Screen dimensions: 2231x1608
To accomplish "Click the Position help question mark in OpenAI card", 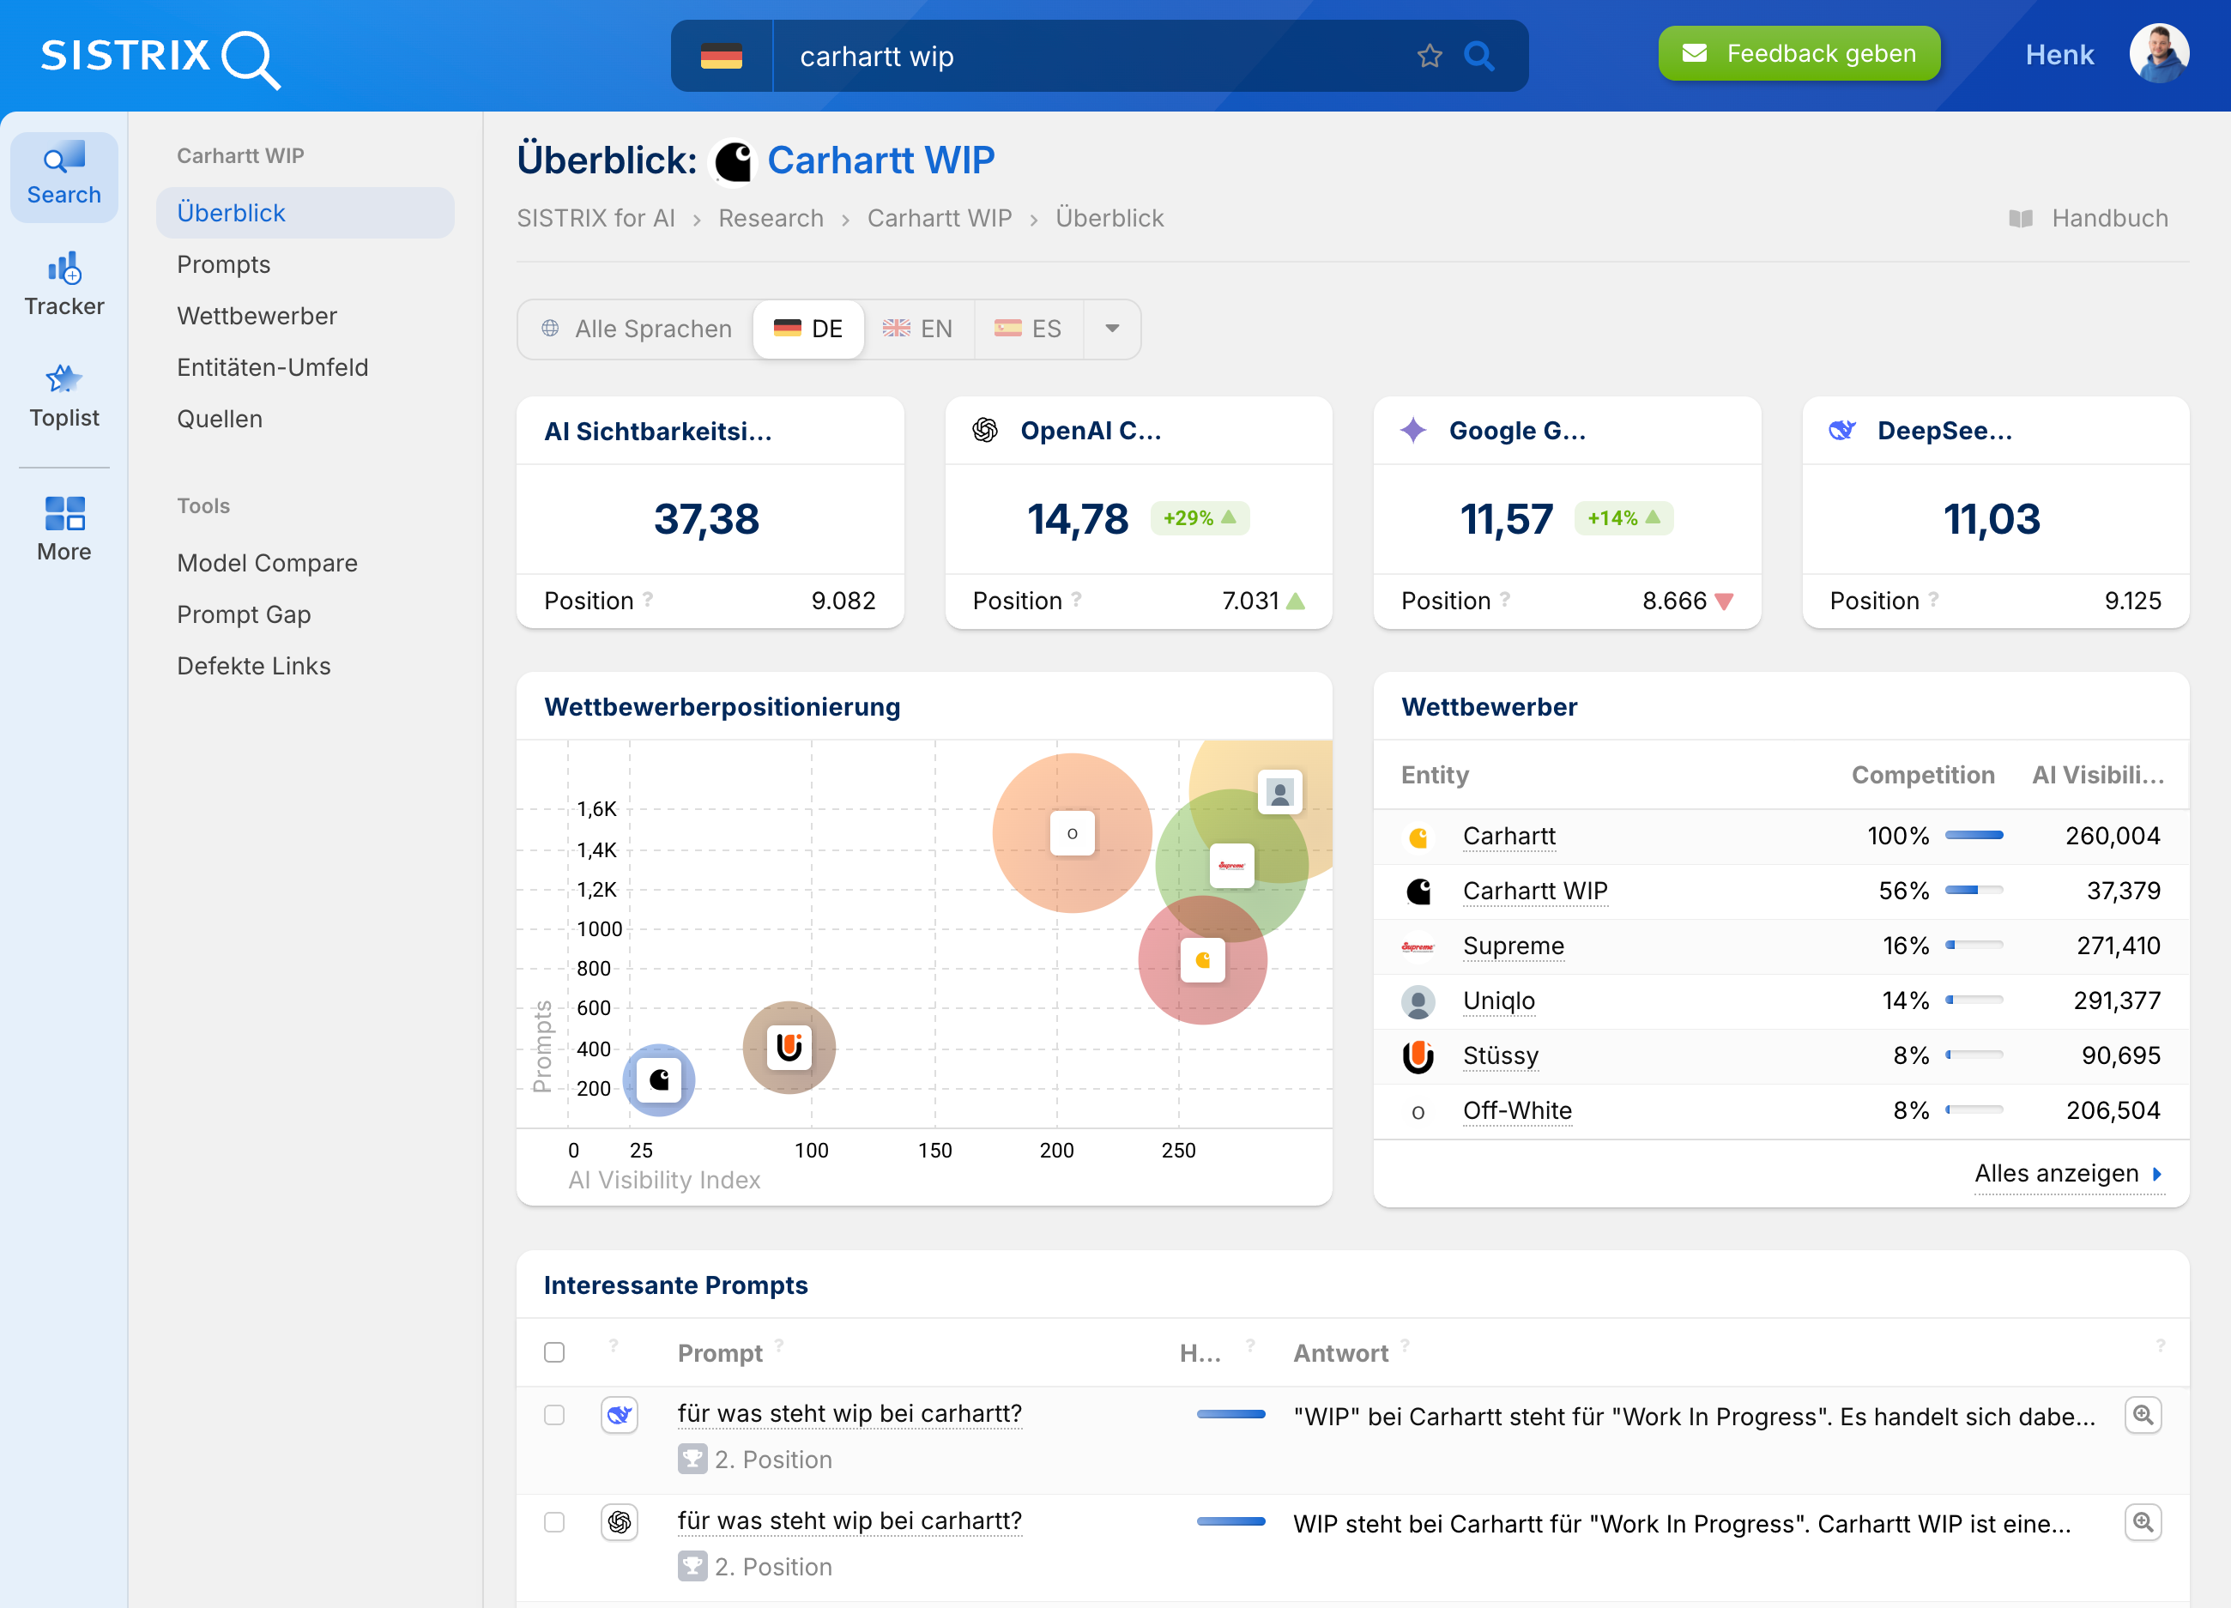I will (1077, 599).
